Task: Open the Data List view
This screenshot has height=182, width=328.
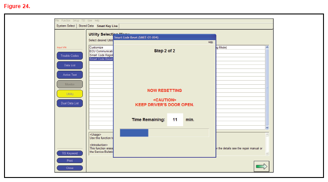Action: [69, 65]
